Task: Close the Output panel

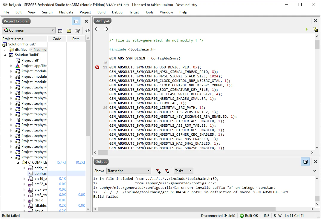Action: point(316,162)
